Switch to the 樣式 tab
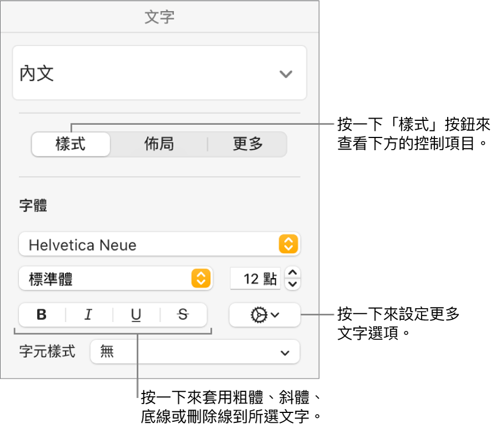The width and height of the screenshot is (496, 429). click(71, 144)
